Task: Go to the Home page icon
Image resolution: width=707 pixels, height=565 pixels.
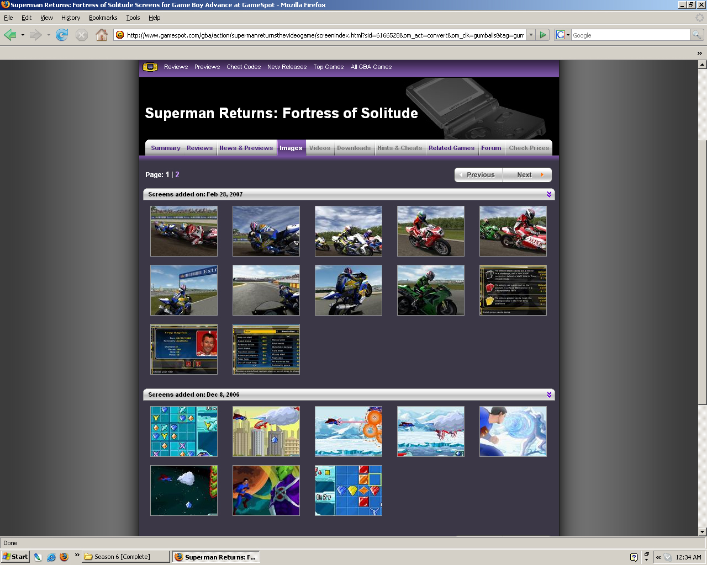Action: (102, 35)
